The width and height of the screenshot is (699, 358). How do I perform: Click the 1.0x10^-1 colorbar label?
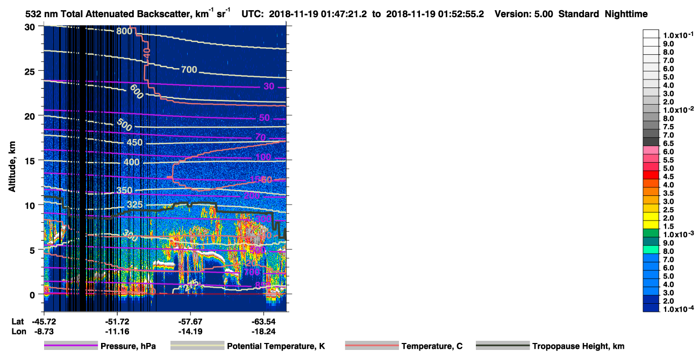[679, 35]
